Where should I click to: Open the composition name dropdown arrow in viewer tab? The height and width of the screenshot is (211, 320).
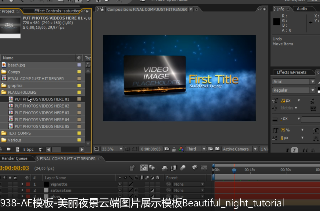click(191, 9)
